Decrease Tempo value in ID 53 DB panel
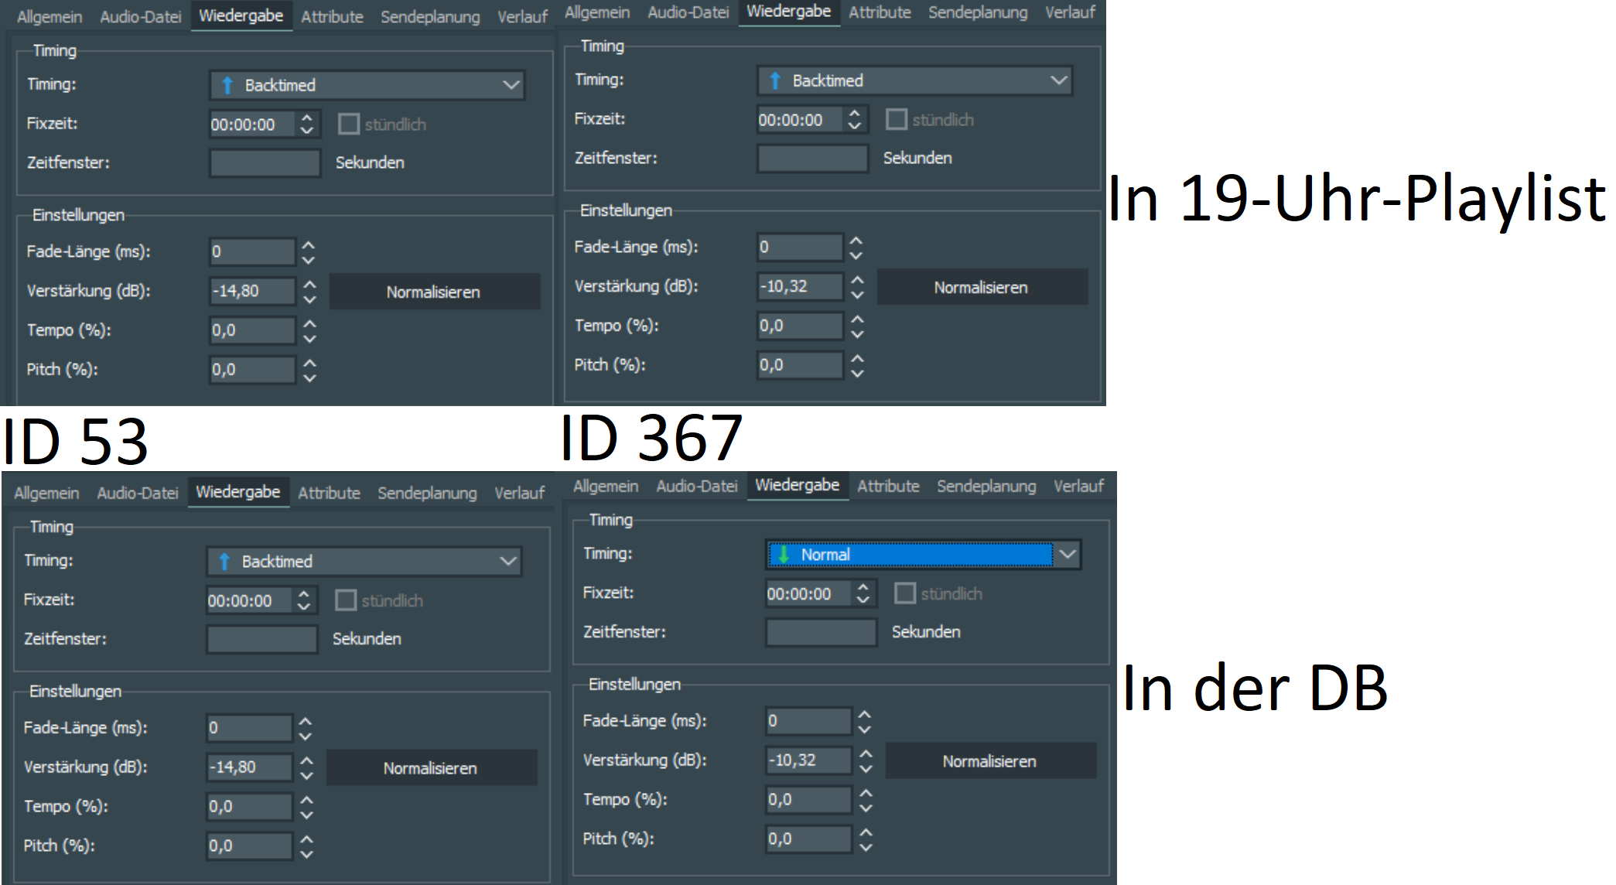The height and width of the screenshot is (885, 1616). pos(307,814)
